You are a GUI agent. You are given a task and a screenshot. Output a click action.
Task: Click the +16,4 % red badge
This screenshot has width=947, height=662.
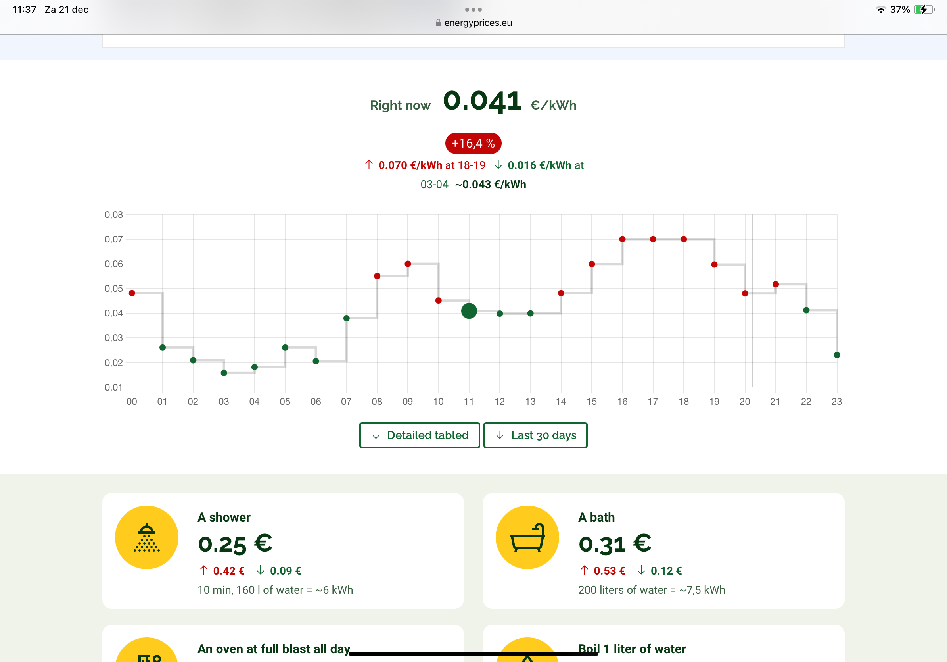tap(473, 143)
